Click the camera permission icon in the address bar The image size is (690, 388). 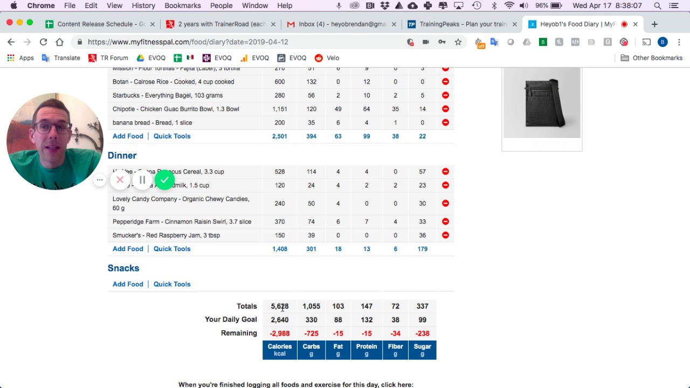(x=426, y=42)
